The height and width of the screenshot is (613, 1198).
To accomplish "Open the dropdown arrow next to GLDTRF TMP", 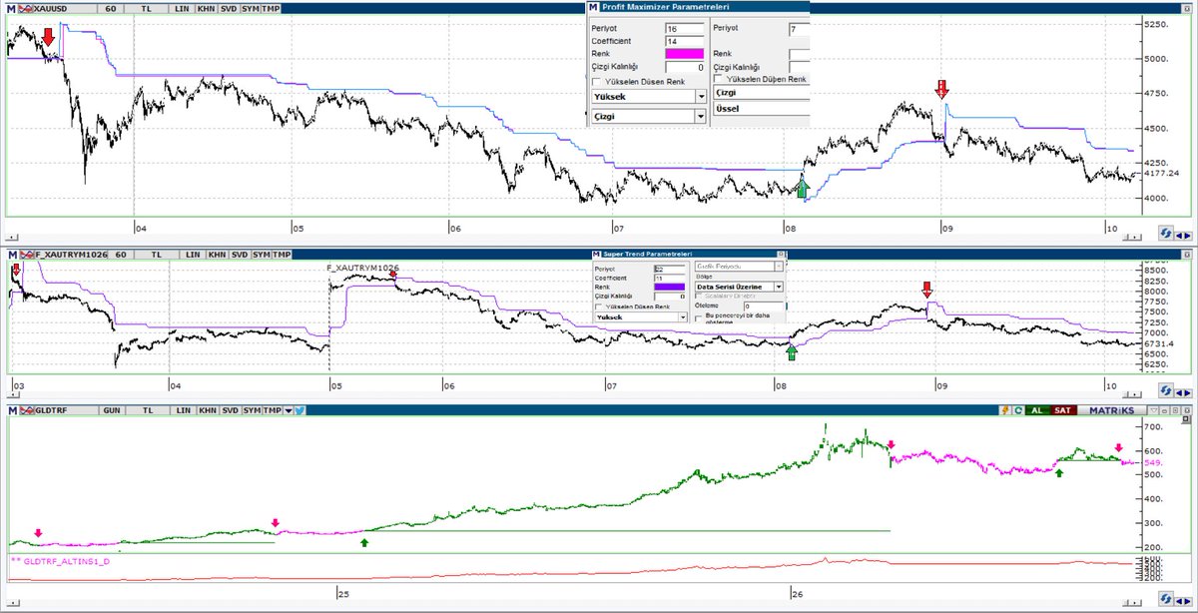I will [x=289, y=410].
